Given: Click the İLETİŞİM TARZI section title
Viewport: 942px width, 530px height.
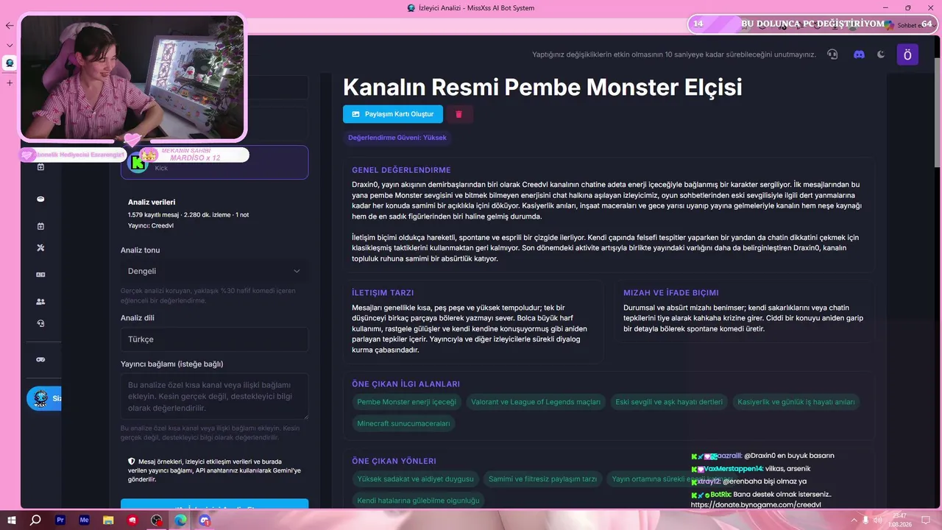Looking at the screenshot, I should [383, 293].
